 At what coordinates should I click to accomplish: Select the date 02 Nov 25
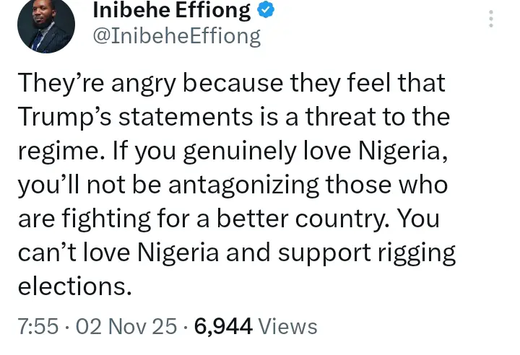[x=126, y=326]
